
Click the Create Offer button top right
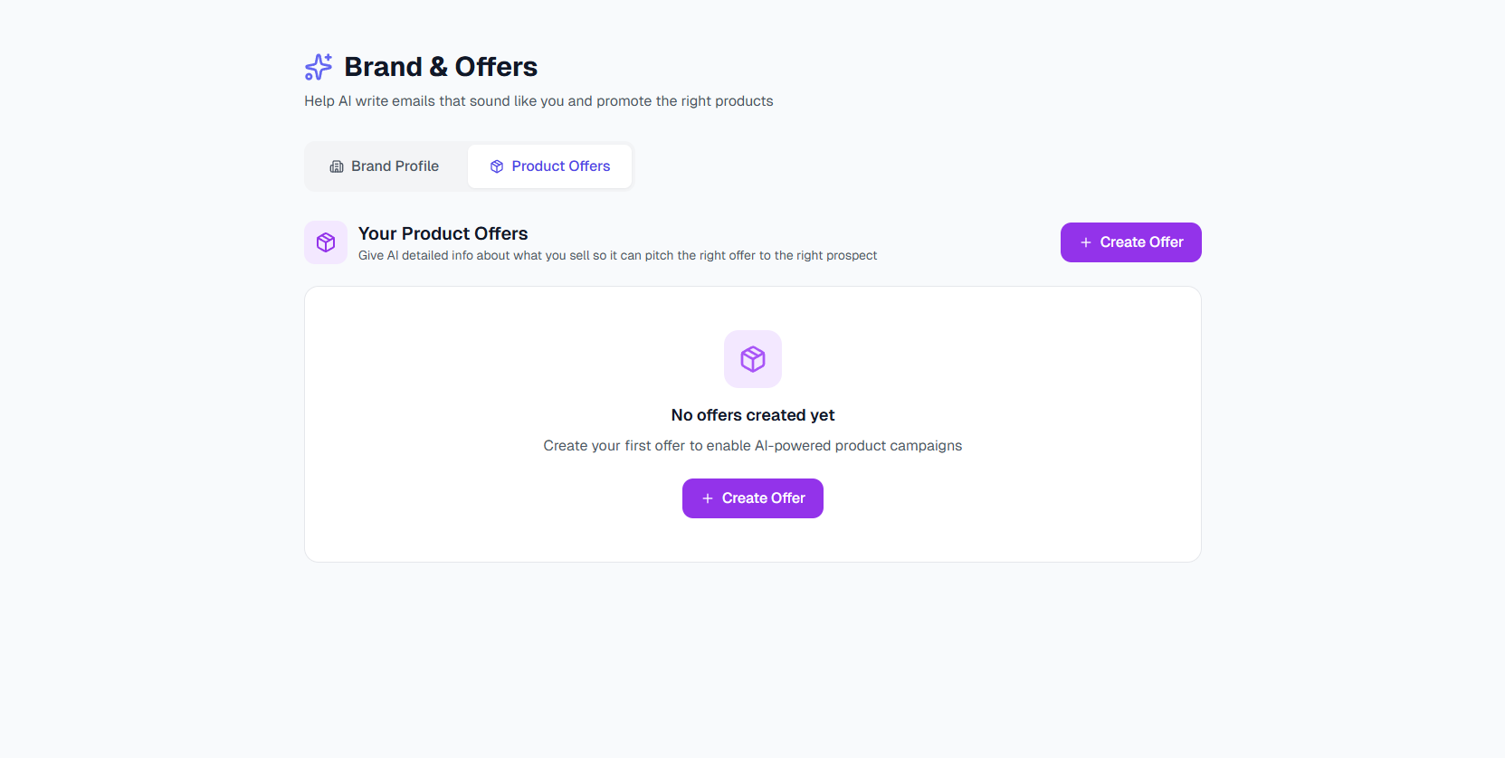point(1130,242)
